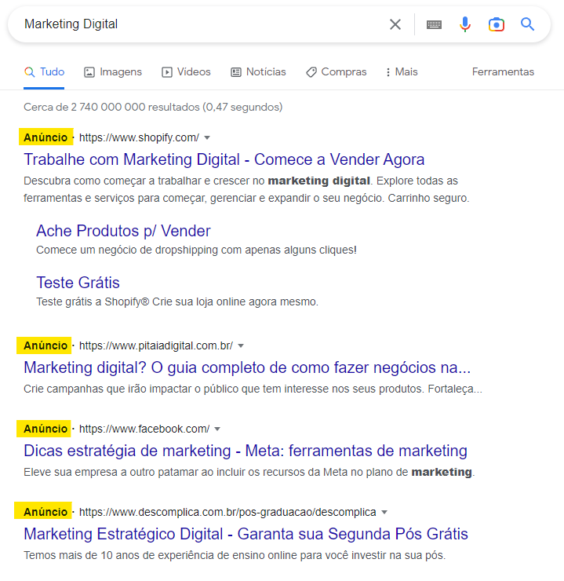Screen dimensions: 564x581
Task: Open the Trabalhe com Marketing Digital result
Action: [x=224, y=160]
